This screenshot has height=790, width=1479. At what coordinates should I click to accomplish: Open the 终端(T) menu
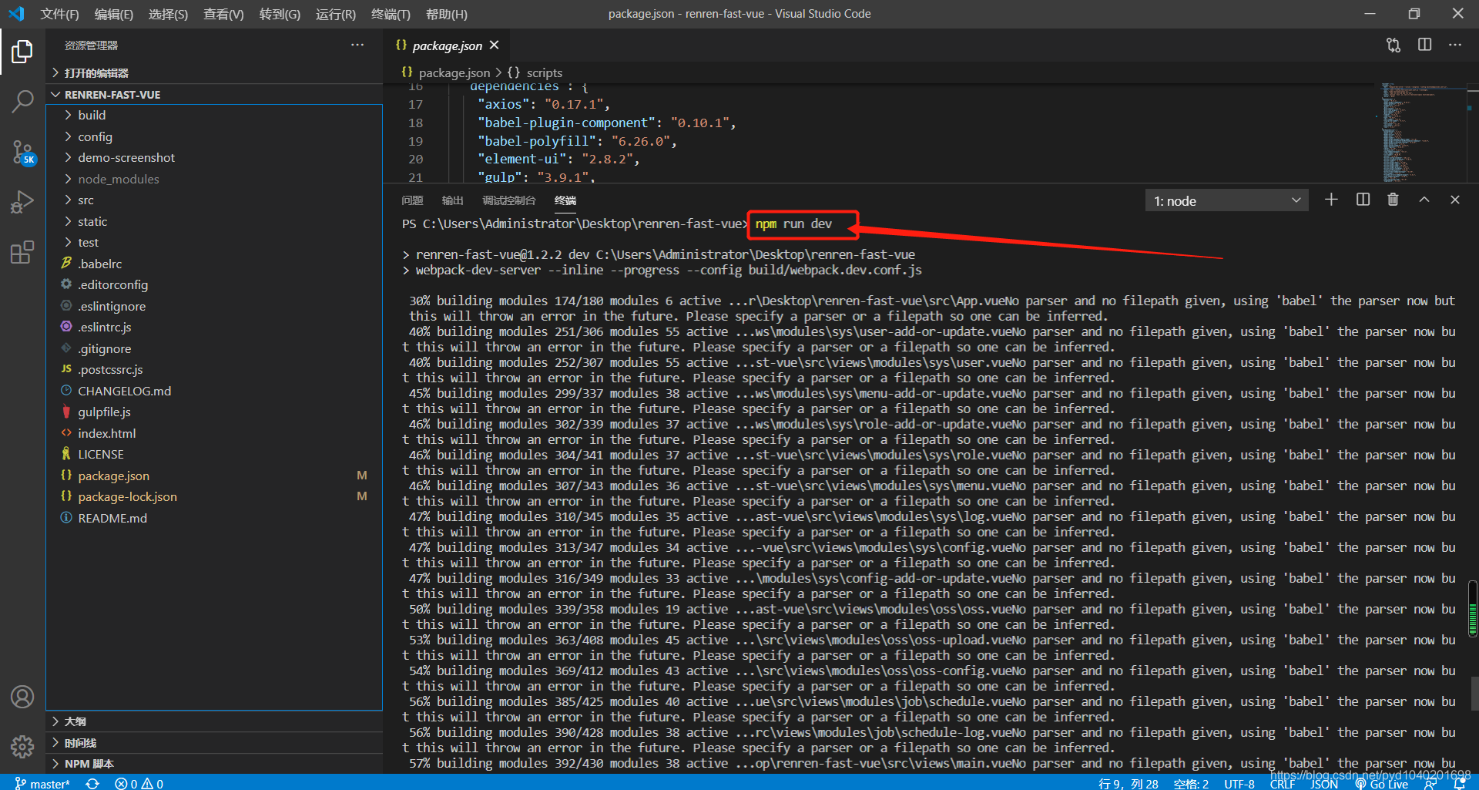coord(391,14)
